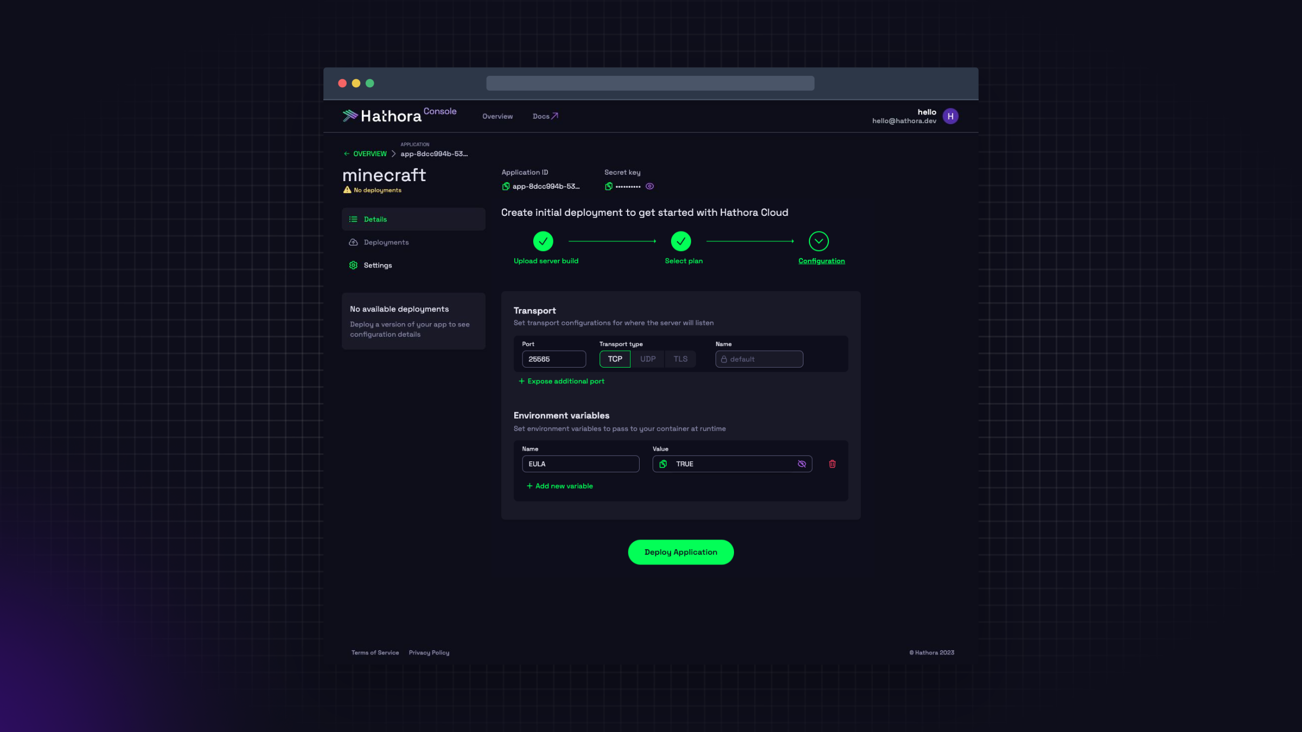Click the hello@hathora.dev account text
The image size is (1302, 732).
(904, 121)
